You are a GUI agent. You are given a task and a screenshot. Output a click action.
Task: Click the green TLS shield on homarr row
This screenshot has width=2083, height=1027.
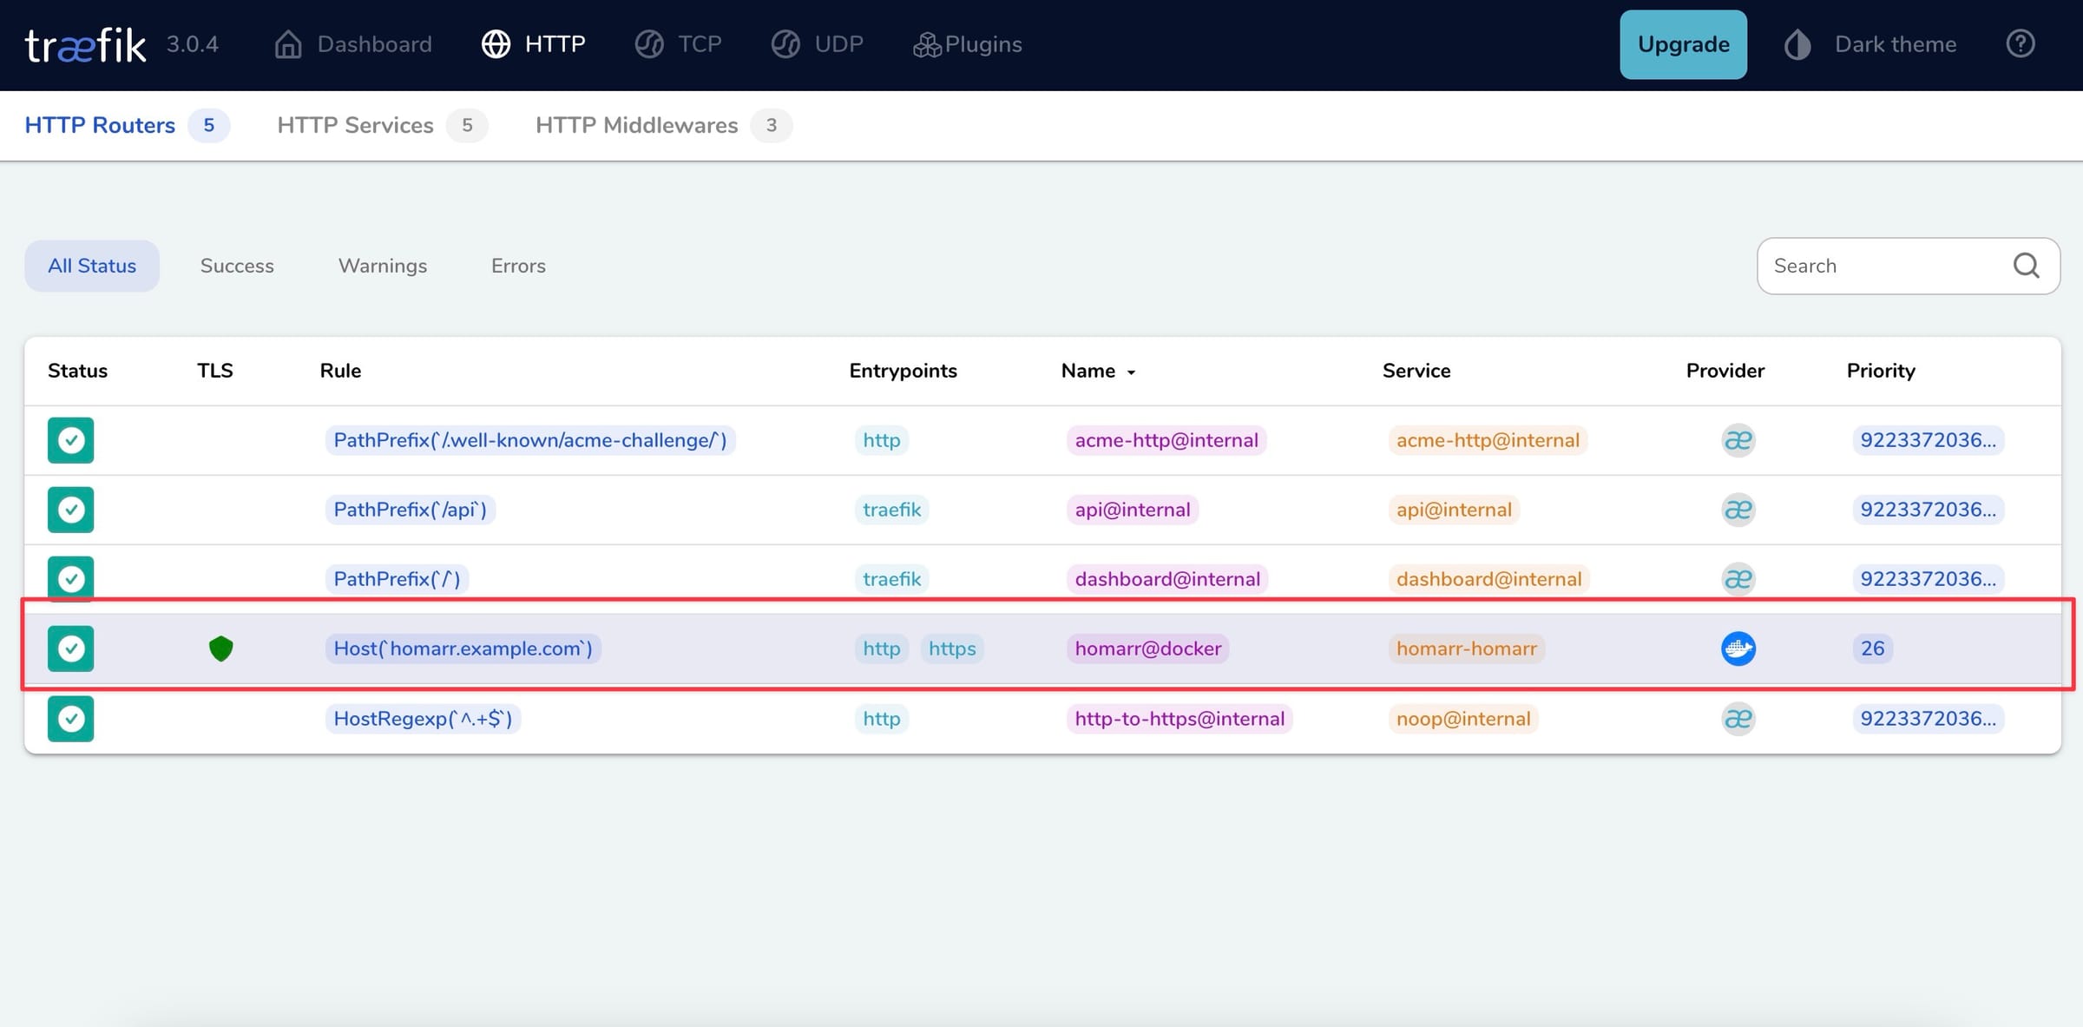(x=220, y=648)
